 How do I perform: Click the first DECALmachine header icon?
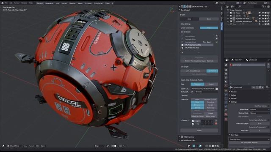pos(182,7)
